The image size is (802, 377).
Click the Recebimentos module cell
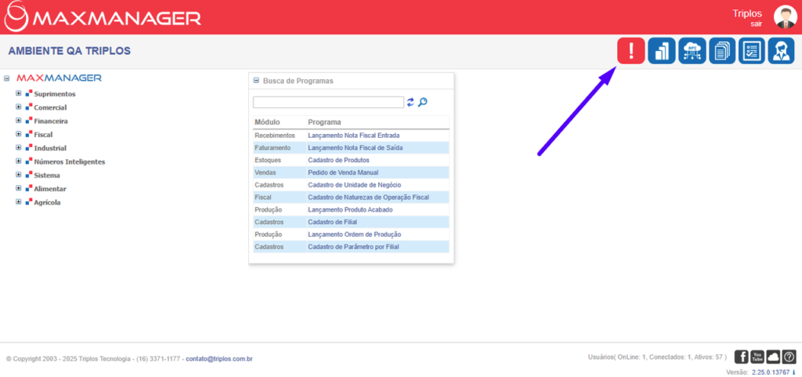pos(275,136)
